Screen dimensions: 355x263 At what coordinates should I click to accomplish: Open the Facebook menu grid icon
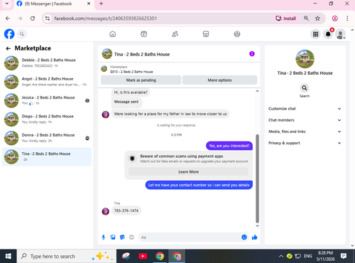[315, 34]
